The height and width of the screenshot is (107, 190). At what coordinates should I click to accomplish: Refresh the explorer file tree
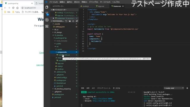coord(73,21)
